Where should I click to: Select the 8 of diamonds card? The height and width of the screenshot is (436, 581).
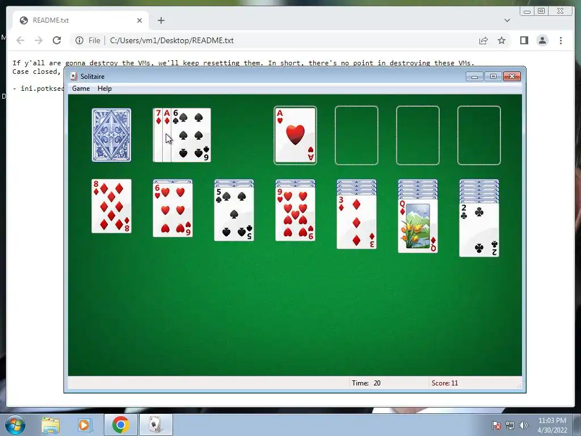tap(111, 206)
